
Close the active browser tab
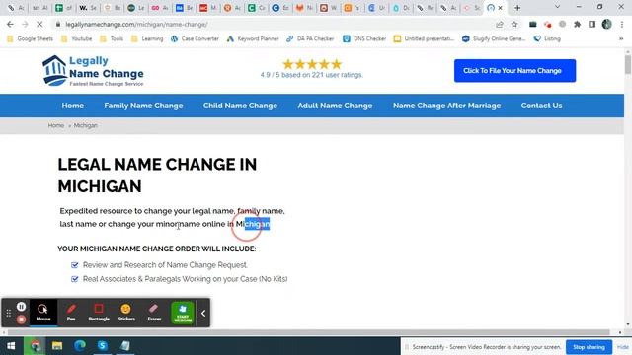(x=501, y=8)
